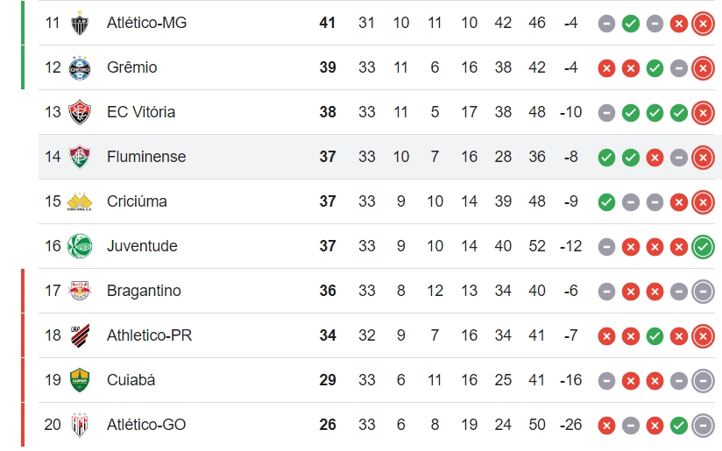The height and width of the screenshot is (451, 722).
Task: Select Criciúma's first green win form icon
Action: point(606,202)
